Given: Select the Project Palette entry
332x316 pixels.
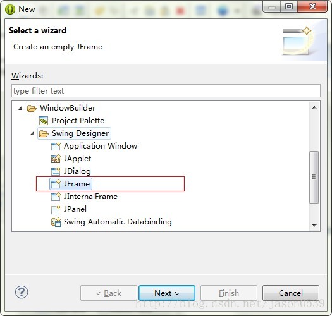Looking at the screenshot, I should 78,121.
